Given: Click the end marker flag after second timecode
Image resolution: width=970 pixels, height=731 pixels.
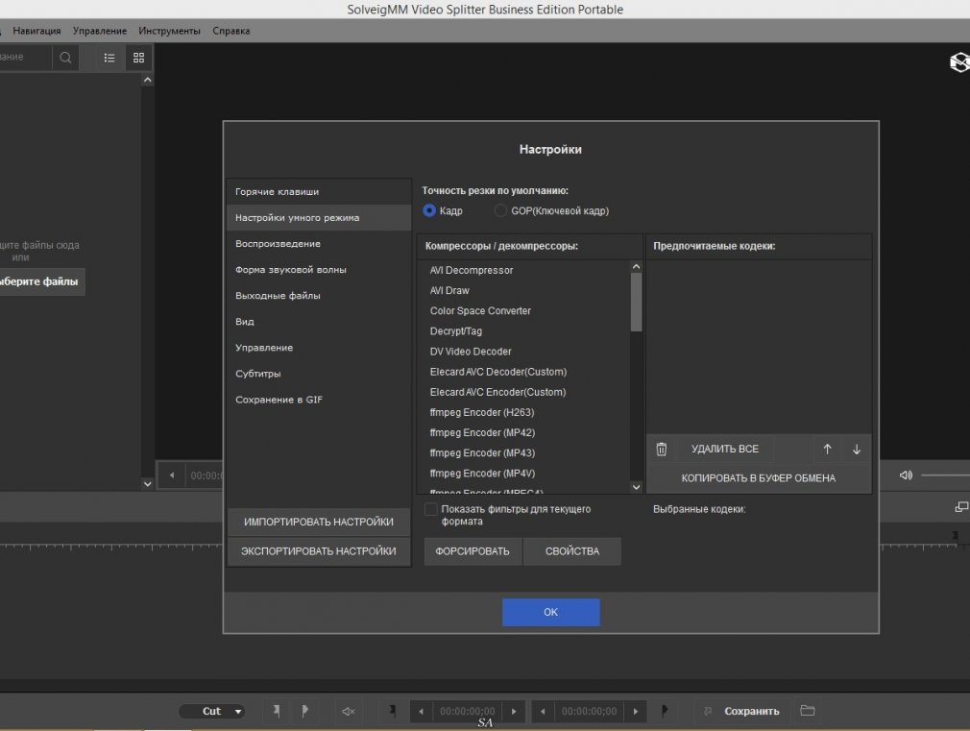Looking at the screenshot, I should point(665,710).
